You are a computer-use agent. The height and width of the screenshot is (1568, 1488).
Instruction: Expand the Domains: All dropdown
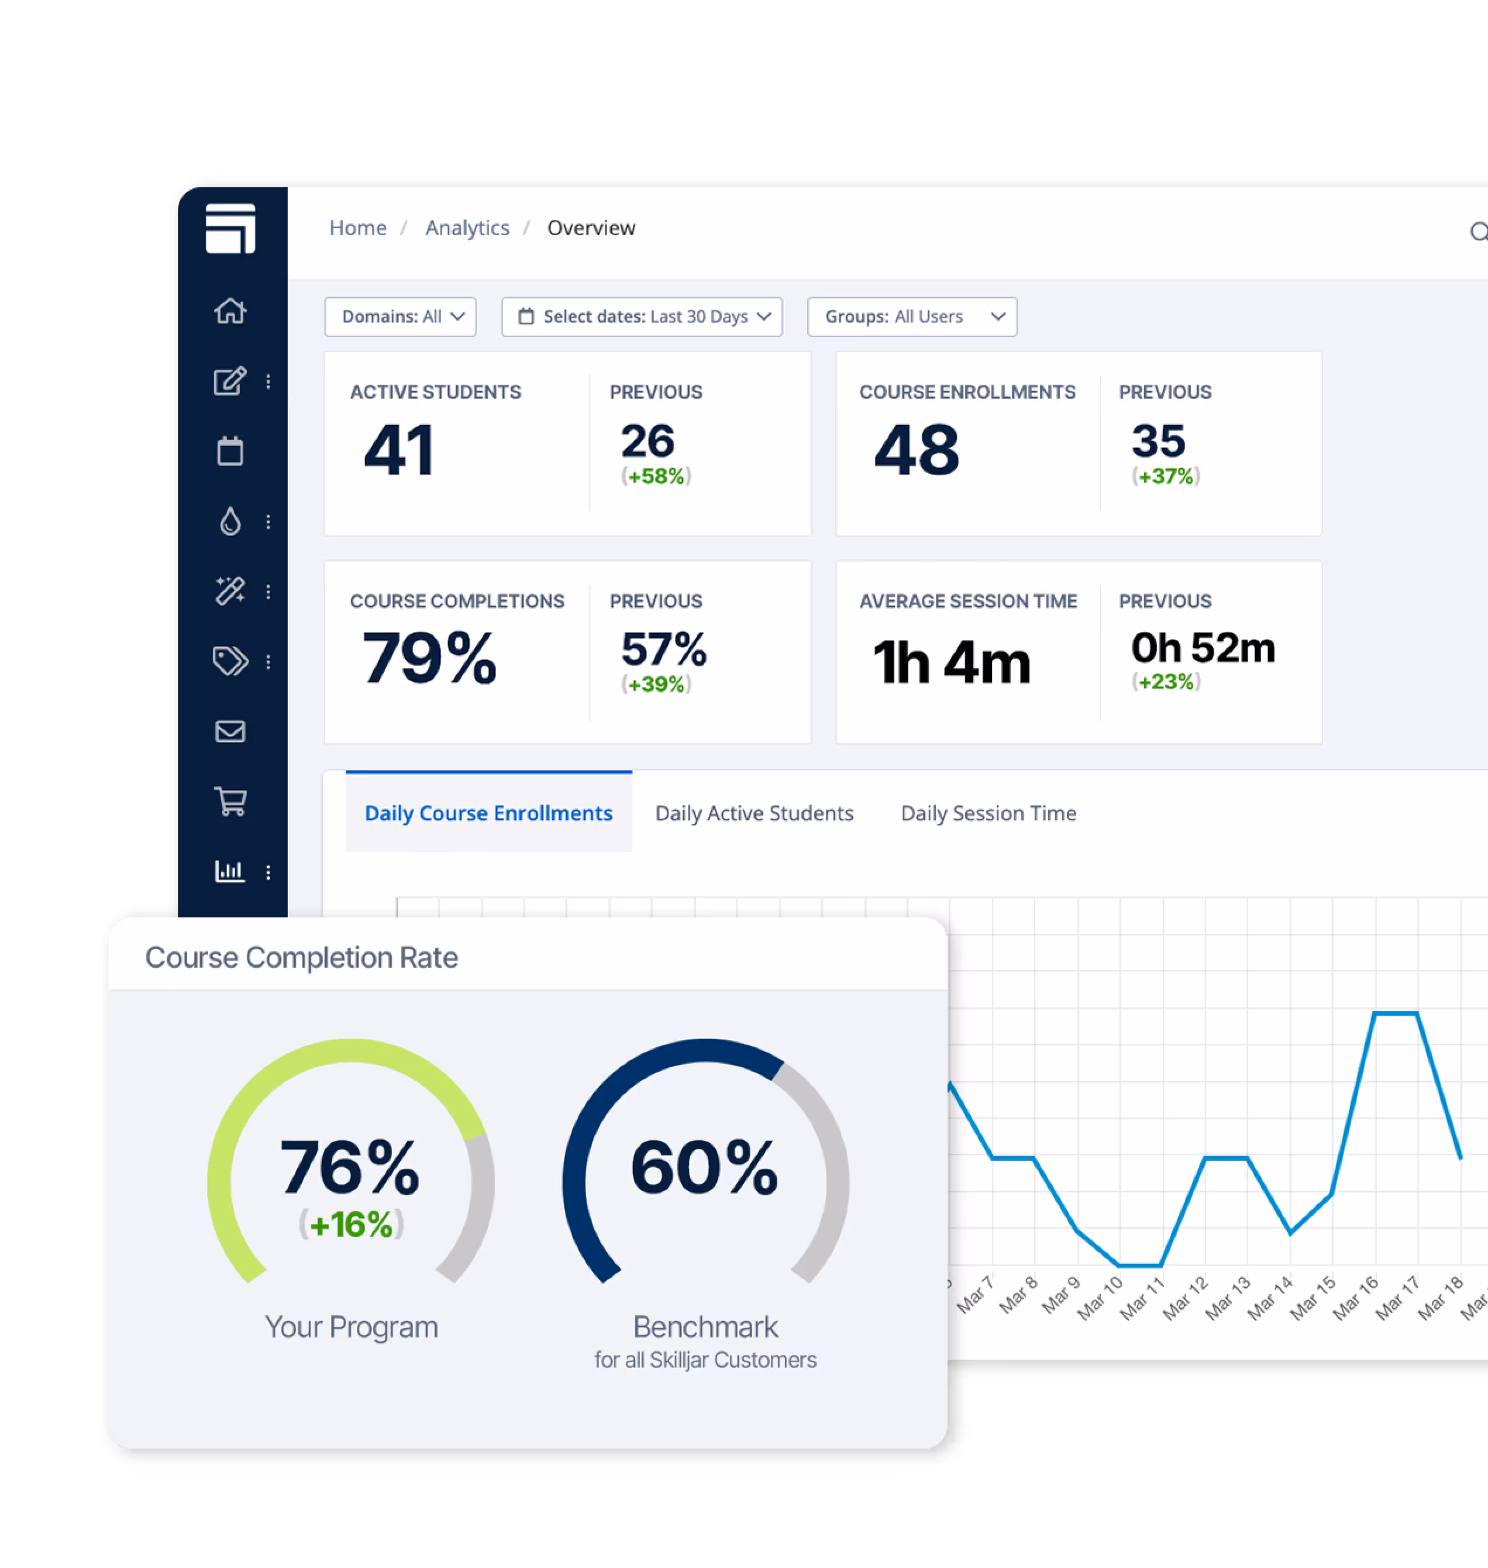coord(401,317)
